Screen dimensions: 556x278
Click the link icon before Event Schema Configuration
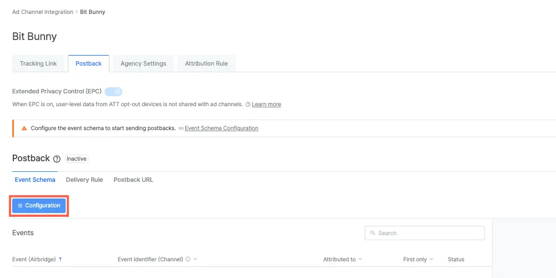[181, 128]
